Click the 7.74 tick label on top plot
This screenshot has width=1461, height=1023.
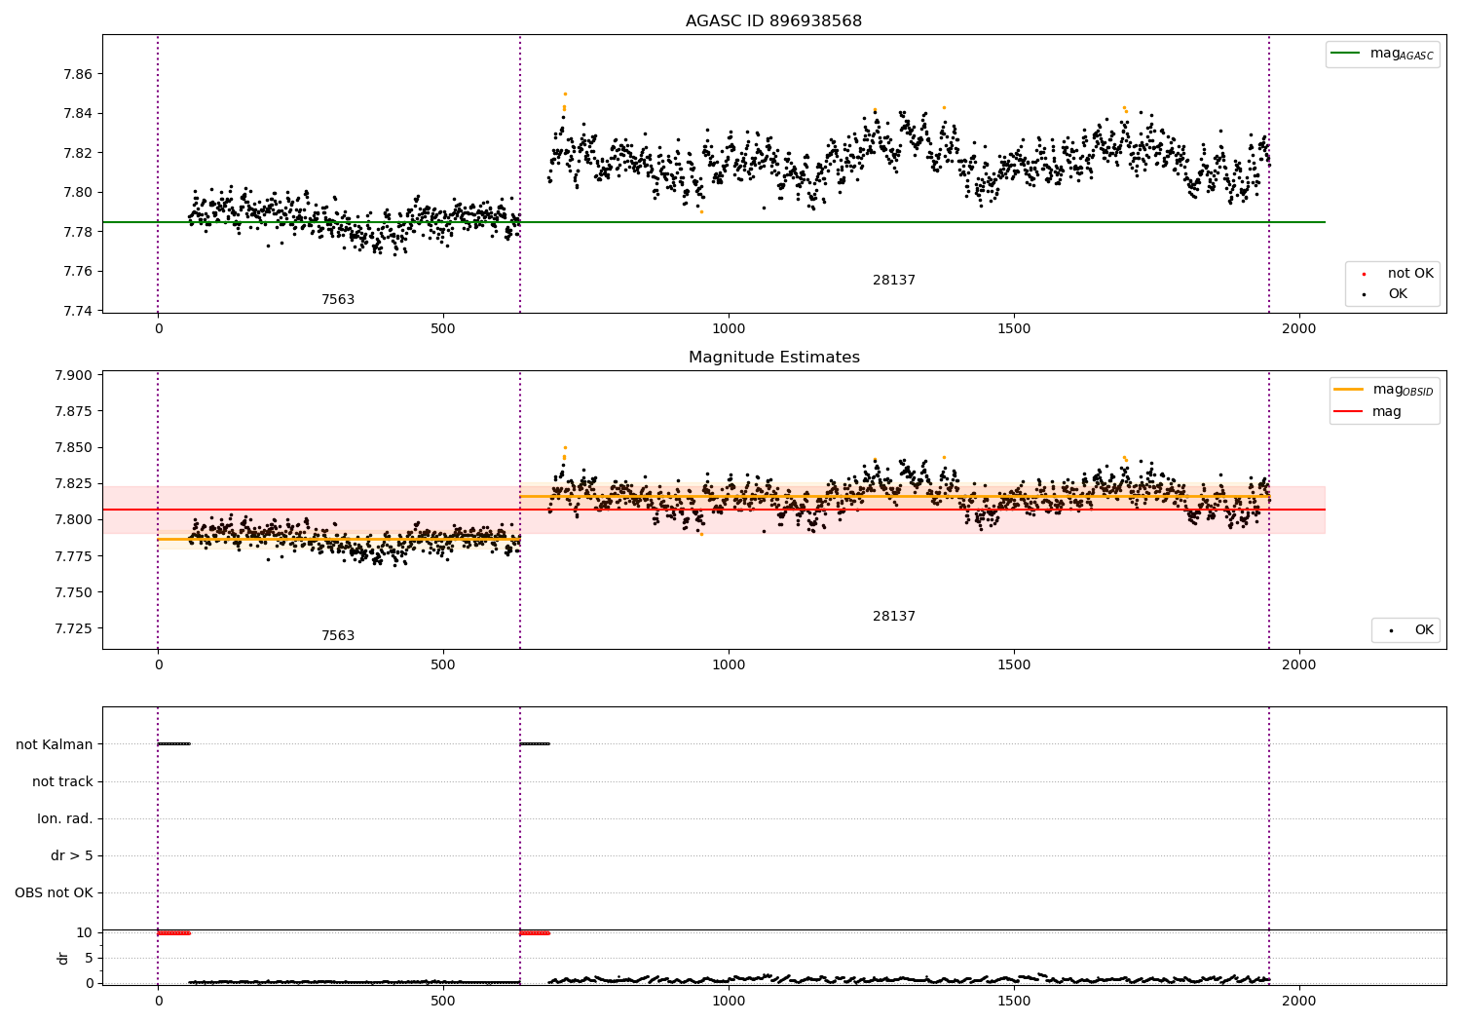78,311
